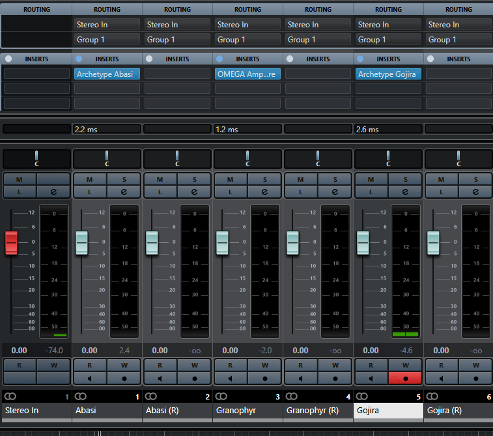Viewport: 493px width, 436px height.
Task: Enable Write automation on Abasi channel
Action: (x=124, y=365)
